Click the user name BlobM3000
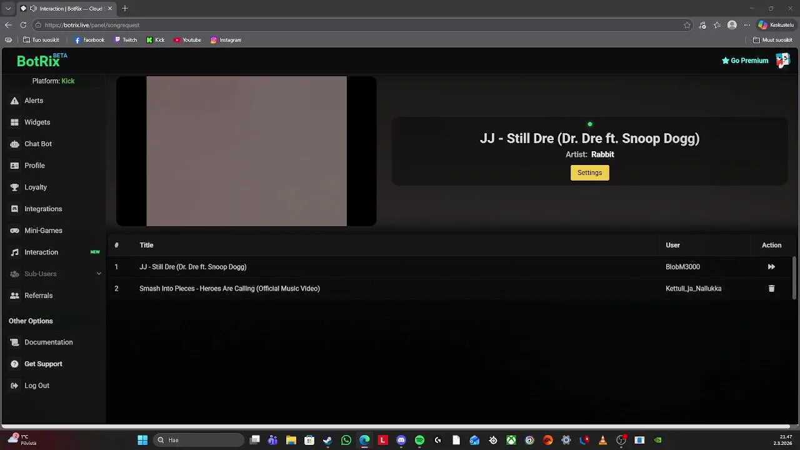Viewport: 800px width, 450px height. [x=682, y=267]
